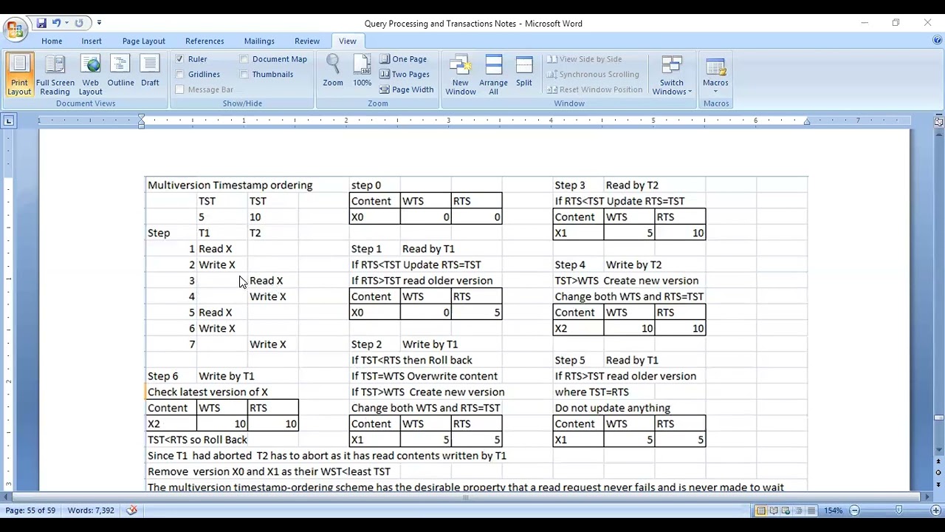
Task: Click 'Check latest version of X' text
Action: coord(207,392)
